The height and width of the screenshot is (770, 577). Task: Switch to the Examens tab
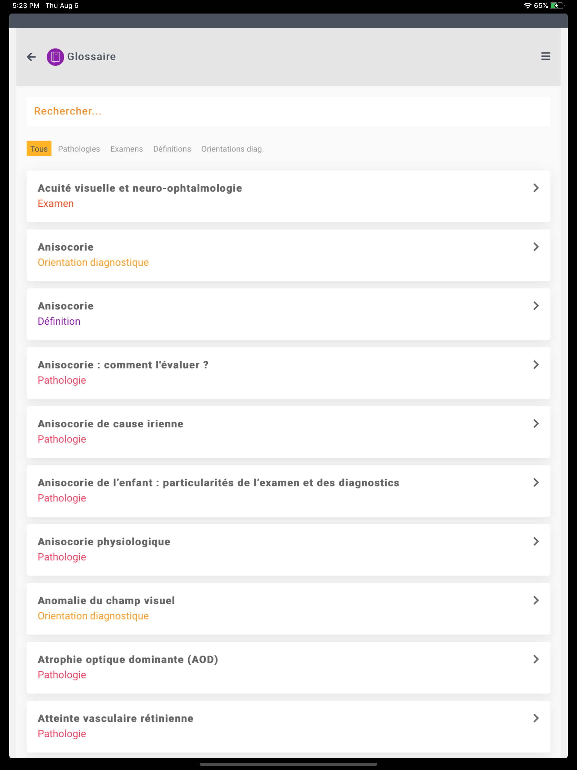click(x=127, y=149)
